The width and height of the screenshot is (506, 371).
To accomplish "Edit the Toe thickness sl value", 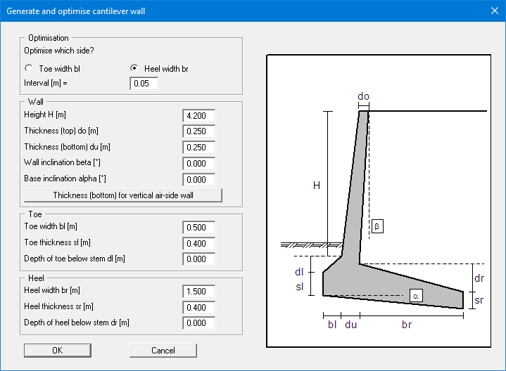I will click(198, 243).
